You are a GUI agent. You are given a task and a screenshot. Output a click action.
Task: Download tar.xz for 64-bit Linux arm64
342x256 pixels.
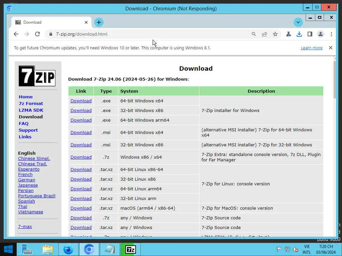(81, 189)
